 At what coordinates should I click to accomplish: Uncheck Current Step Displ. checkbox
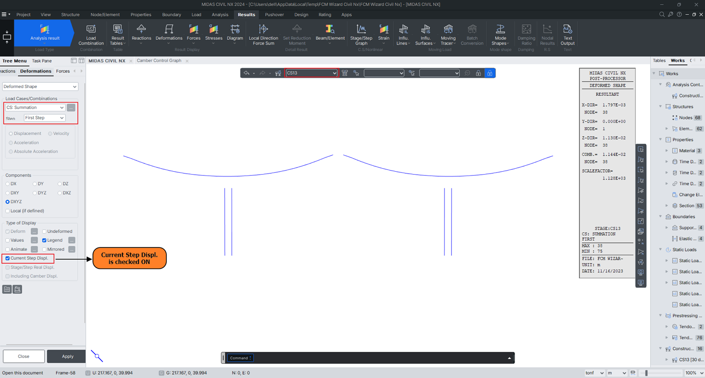click(x=7, y=258)
